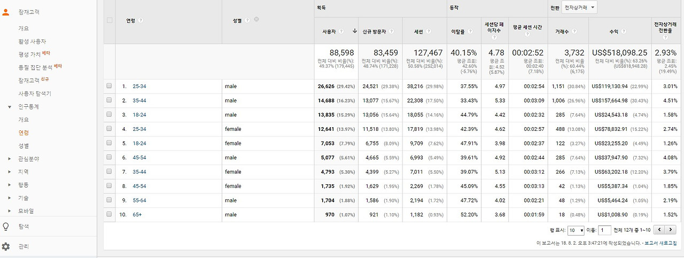Check row 2 35-44 male checkbox

110,100
